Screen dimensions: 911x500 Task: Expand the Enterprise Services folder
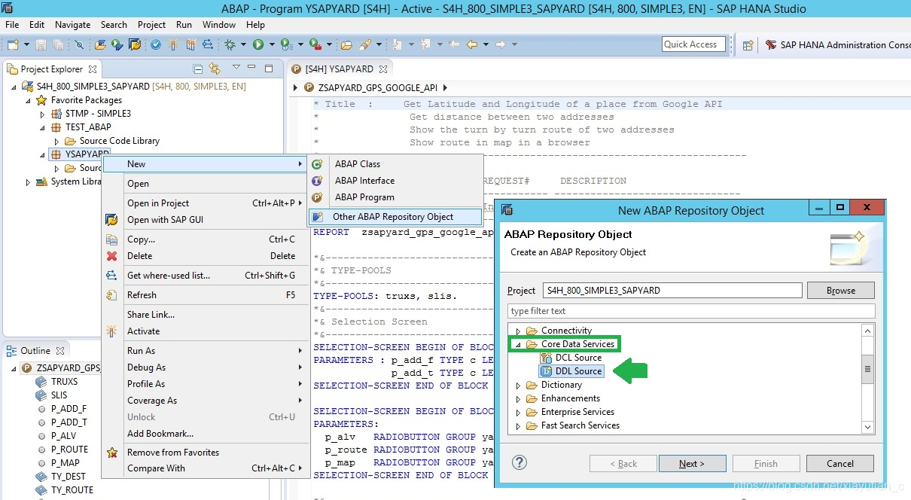[x=518, y=412]
